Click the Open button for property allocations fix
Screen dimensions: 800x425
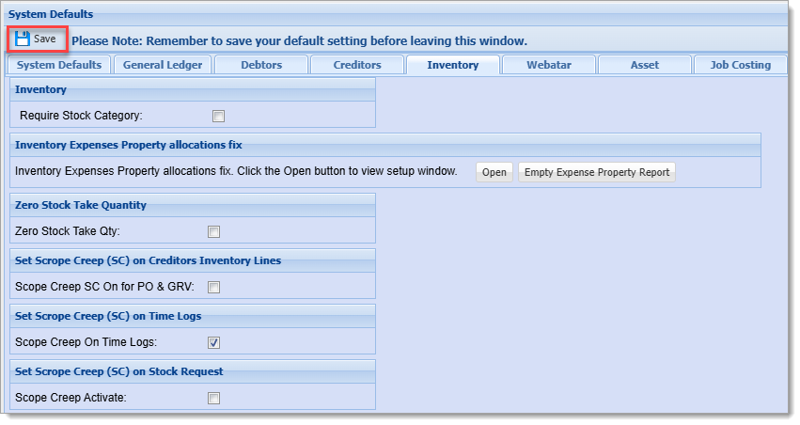pyautogui.click(x=494, y=172)
